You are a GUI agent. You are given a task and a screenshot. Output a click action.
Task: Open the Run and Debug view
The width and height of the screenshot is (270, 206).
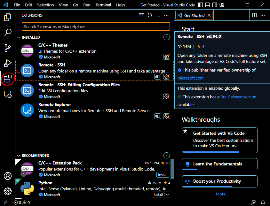coord(8,63)
